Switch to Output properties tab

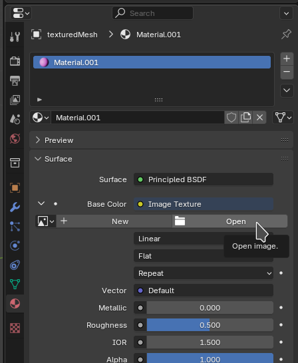[15, 80]
